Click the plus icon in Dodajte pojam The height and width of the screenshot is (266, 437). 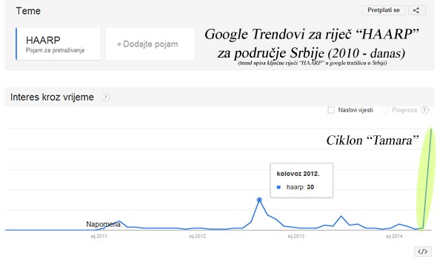point(119,44)
